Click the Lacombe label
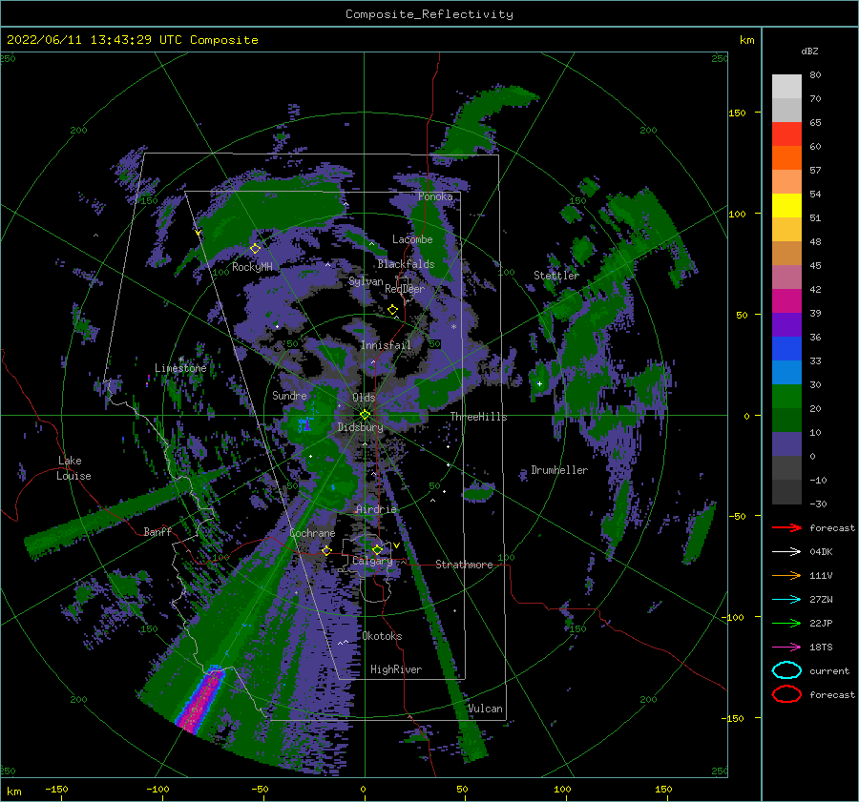Image resolution: width=859 pixels, height=802 pixels. click(x=412, y=239)
